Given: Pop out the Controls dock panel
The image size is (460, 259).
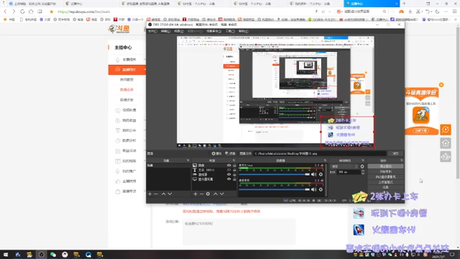Looking at the screenshot, I should point(402,160).
